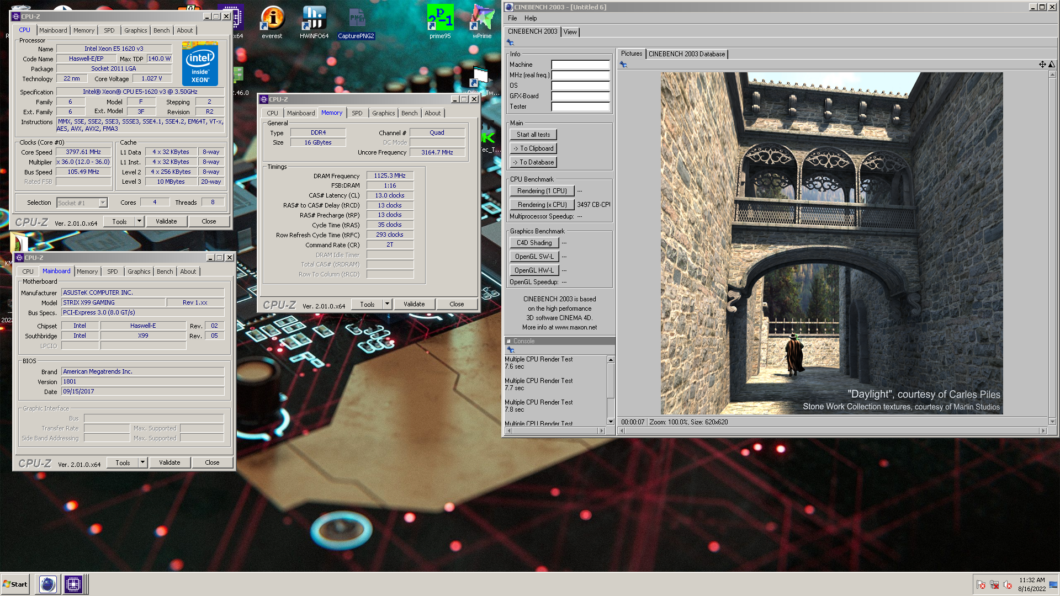The height and width of the screenshot is (596, 1060).
Task: Open the File menu in CINEBENCH
Action: click(512, 18)
